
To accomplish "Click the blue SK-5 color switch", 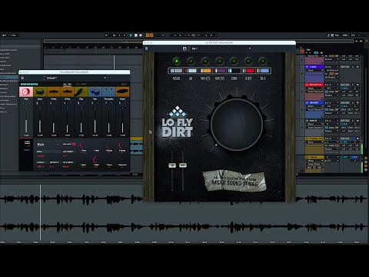I will click(x=263, y=71).
